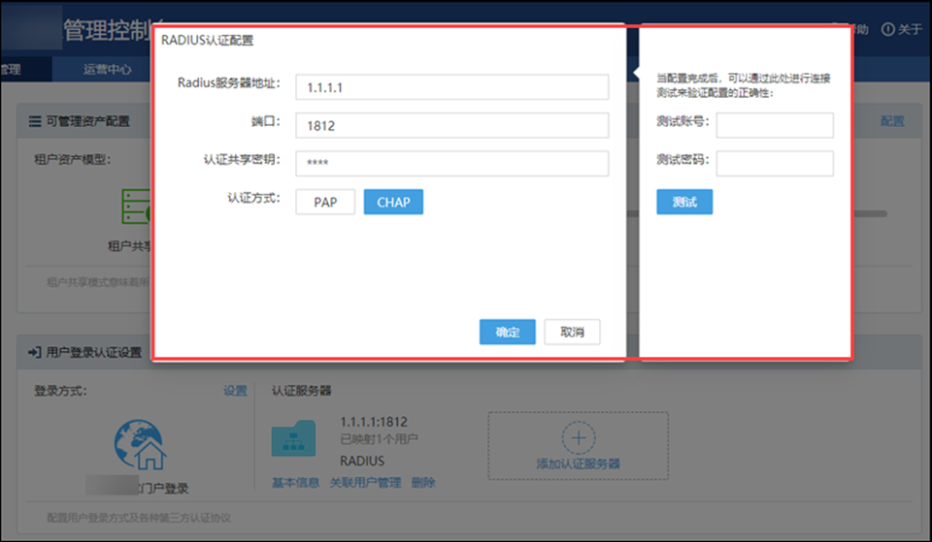Click the RADIUS server folder icon

coord(293,438)
